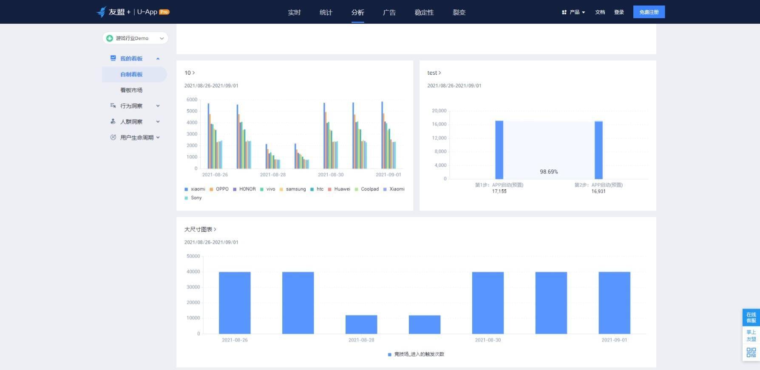760x370 pixels.
Task: Open the QR code icon widget
Action: click(751, 352)
